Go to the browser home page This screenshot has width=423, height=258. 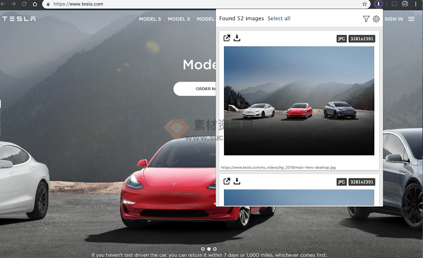pos(35,4)
